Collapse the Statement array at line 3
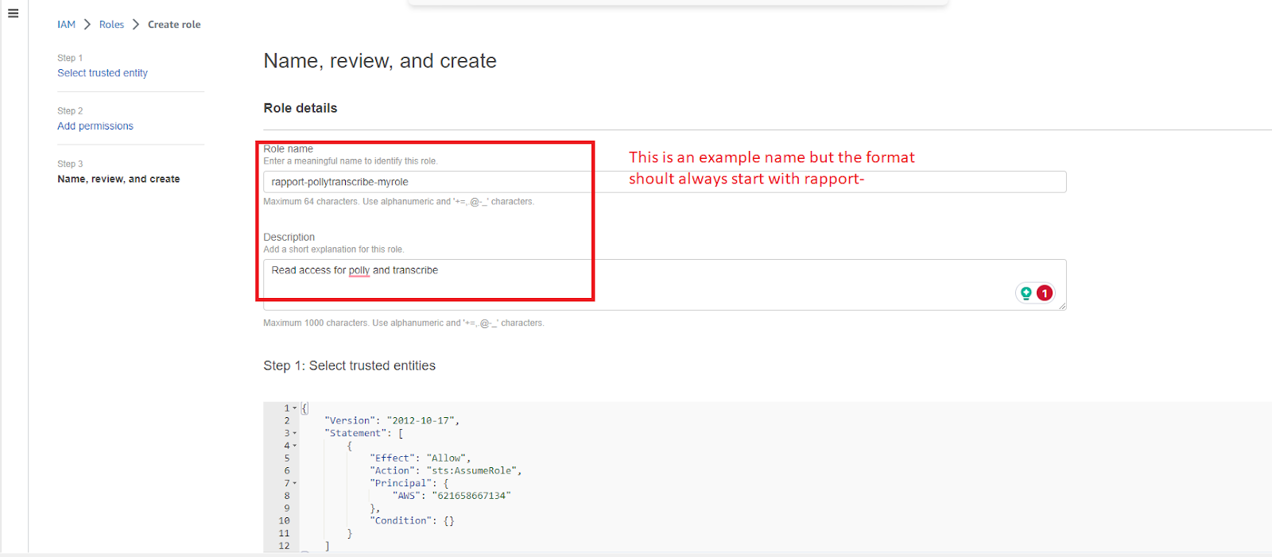 295,434
